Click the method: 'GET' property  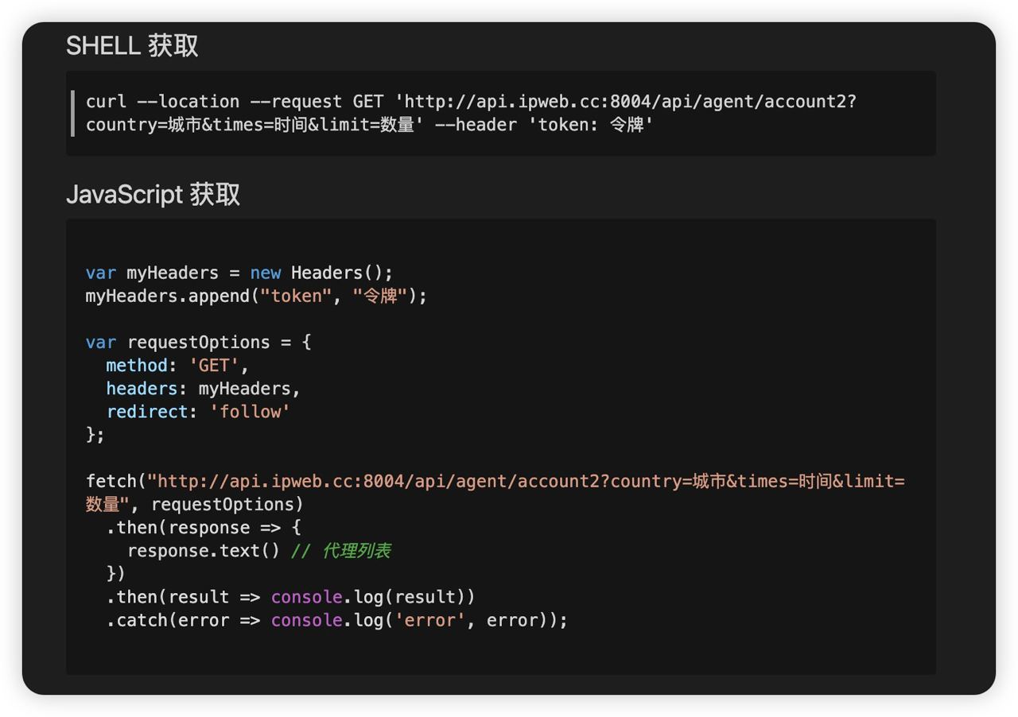177,366
